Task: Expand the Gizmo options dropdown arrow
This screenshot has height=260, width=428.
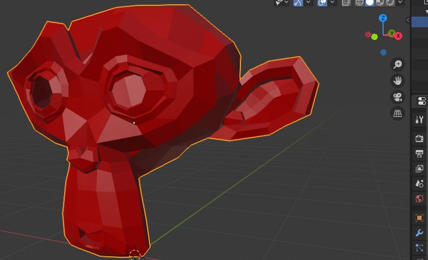Action: pos(308,3)
